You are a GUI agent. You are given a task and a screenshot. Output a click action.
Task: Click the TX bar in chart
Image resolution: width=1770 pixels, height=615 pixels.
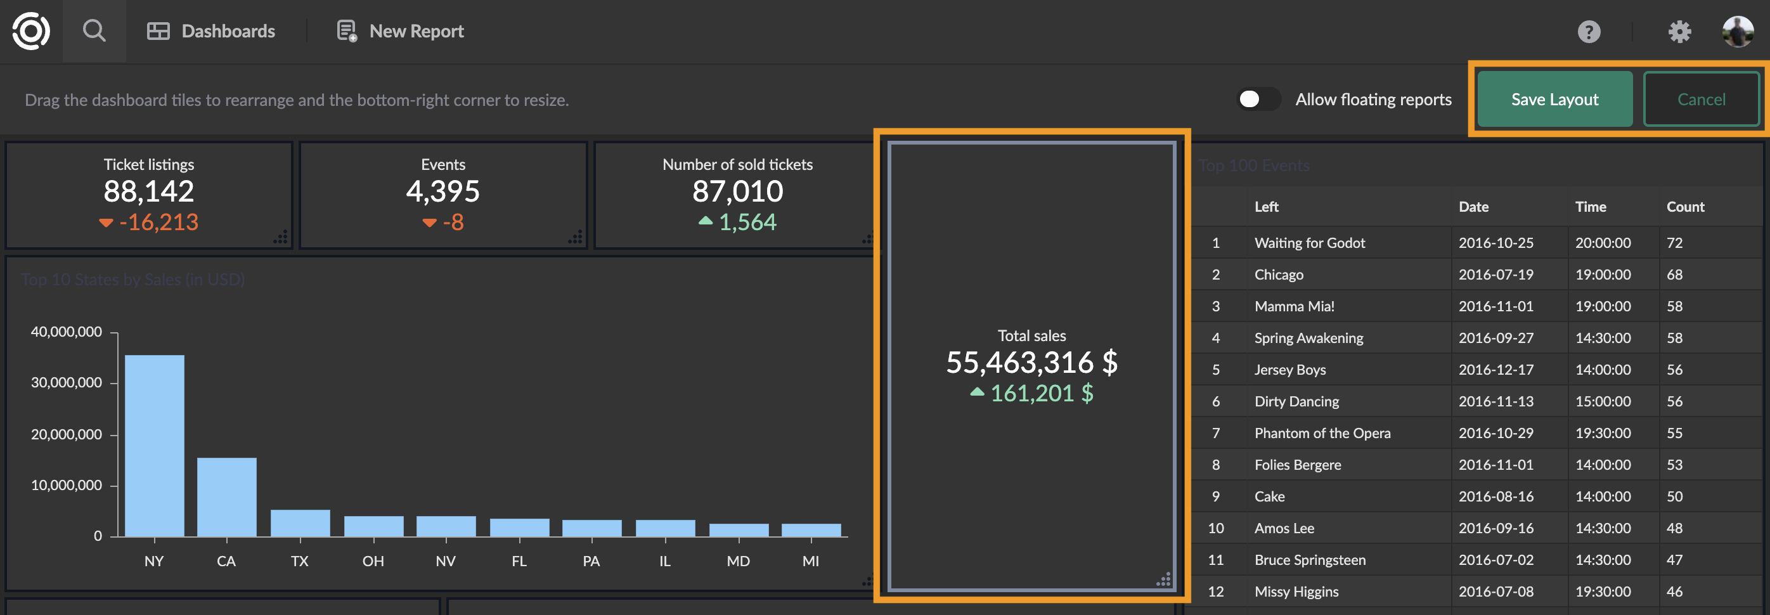point(300,523)
